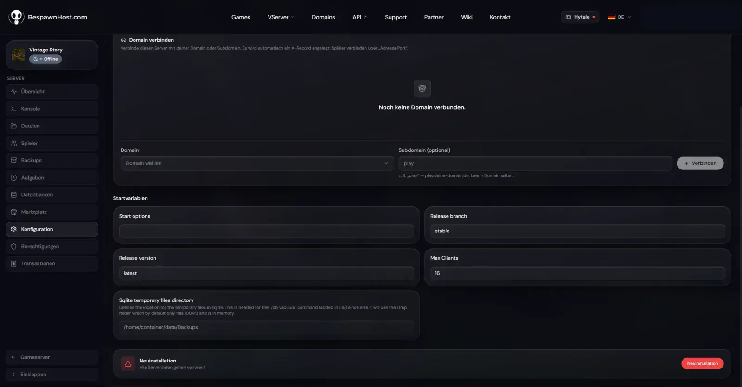Screen dimensions: 742x387
Task: Open the Domain wählen dropdown
Action: coord(257,163)
